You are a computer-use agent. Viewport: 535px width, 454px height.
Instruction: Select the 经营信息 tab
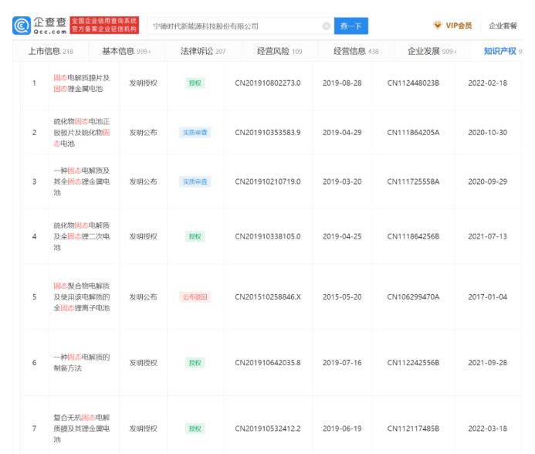356,51
